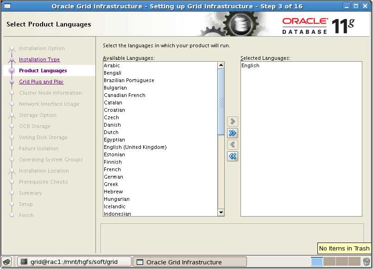Click the Prerequisite Checks step
373x269 pixels.
click(x=43, y=182)
